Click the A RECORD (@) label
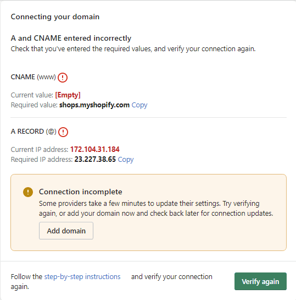 (x=33, y=132)
